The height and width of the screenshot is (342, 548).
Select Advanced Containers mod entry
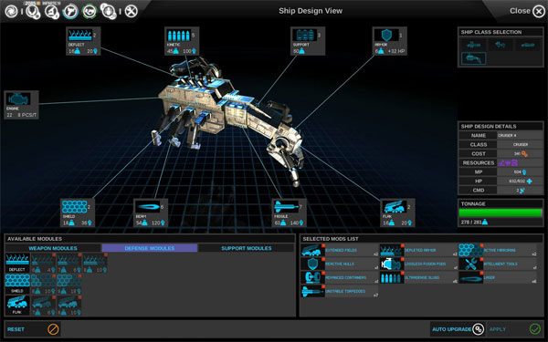340,277
